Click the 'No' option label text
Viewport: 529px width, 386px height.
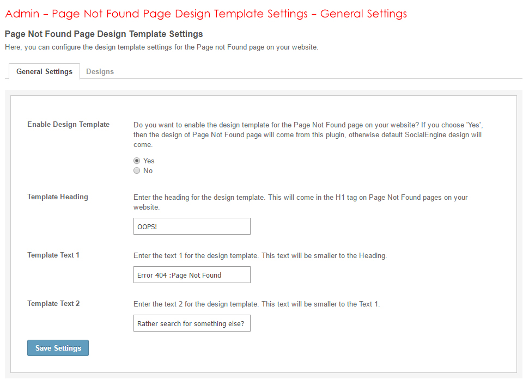coord(148,170)
